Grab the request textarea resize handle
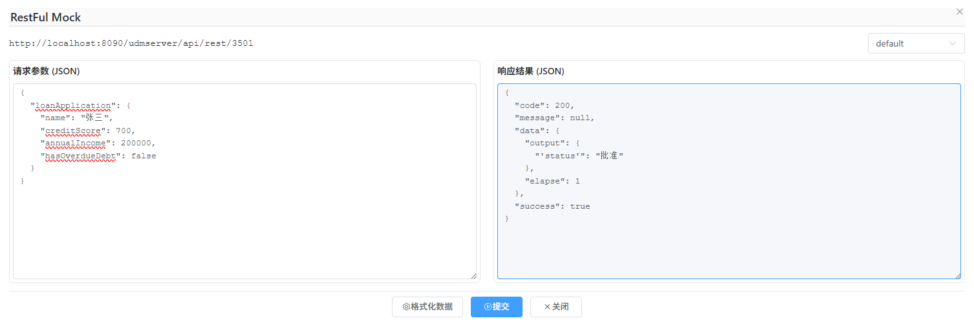The height and width of the screenshot is (327, 974). (473, 276)
